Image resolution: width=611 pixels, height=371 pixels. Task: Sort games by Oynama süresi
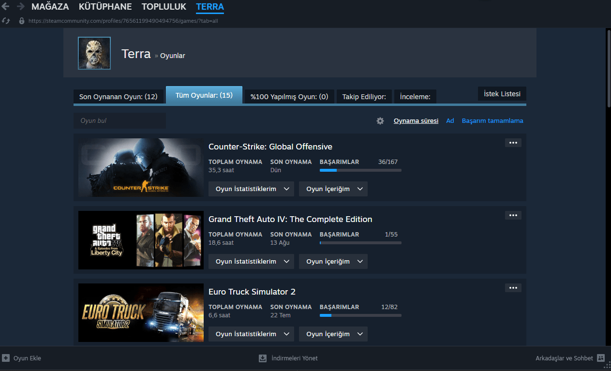pos(416,120)
